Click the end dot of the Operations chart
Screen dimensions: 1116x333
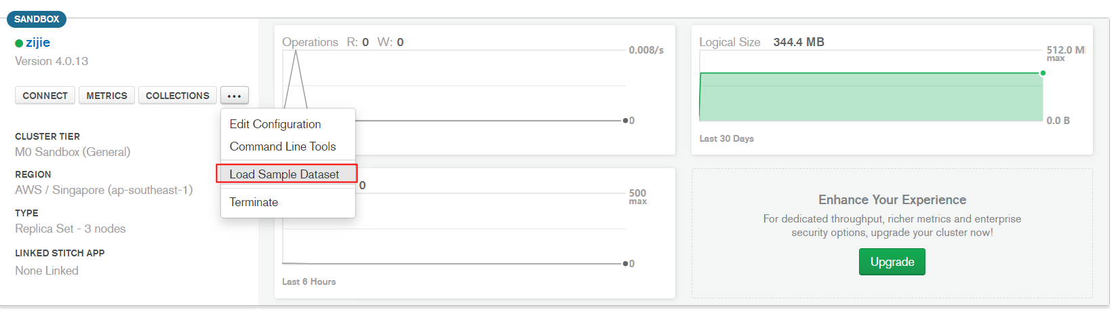pyautogui.click(x=625, y=121)
